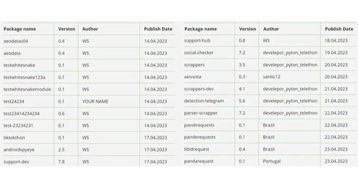Click the social-checker package name

click(x=199, y=53)
